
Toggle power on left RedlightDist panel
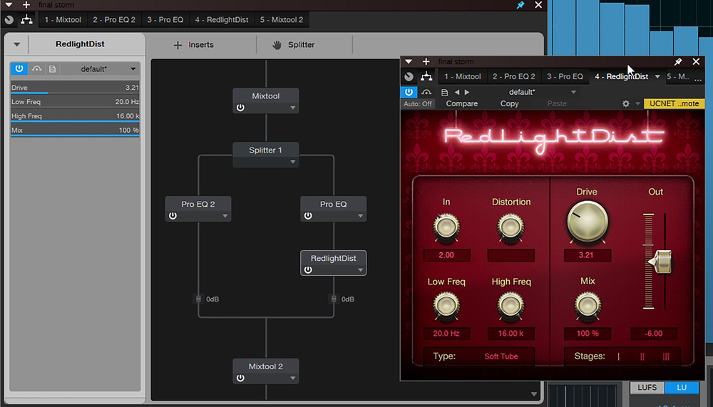coord(19,68)
